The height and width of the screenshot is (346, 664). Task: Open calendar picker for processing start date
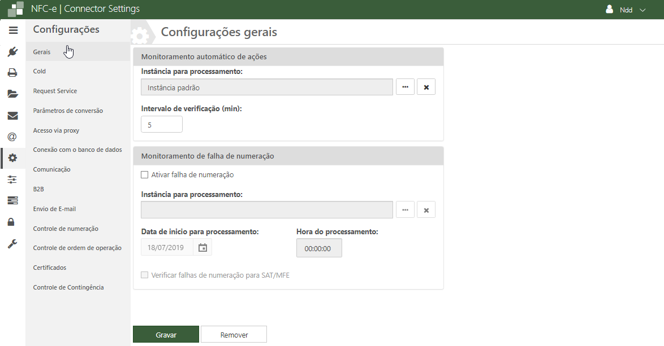click(x=202, y=248)
